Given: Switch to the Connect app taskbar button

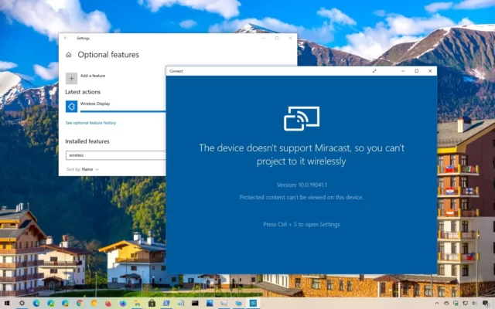Looking at the screenshot, I should pyautogui.click(x=253, y=304).
